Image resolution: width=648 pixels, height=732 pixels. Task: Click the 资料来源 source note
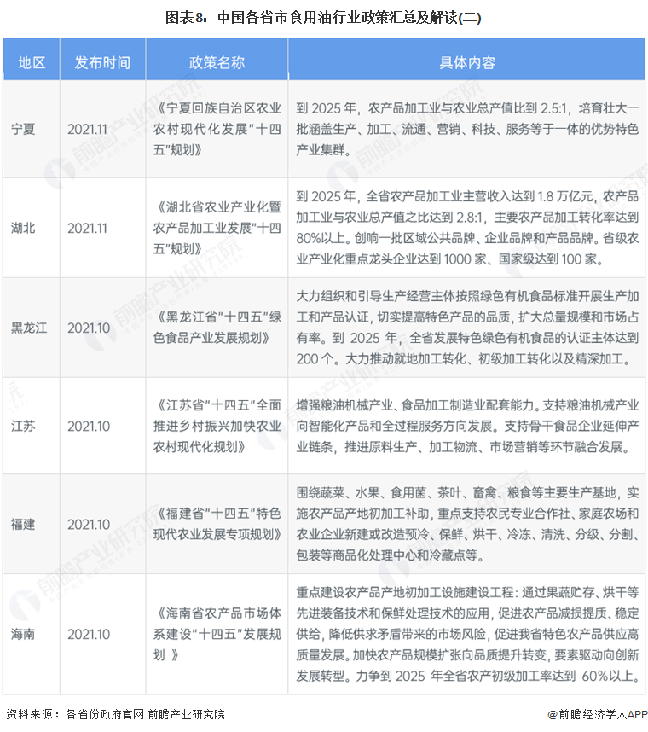[115, 714]
